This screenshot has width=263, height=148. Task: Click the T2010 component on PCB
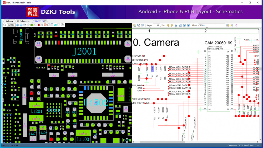(x=128, y=34)
